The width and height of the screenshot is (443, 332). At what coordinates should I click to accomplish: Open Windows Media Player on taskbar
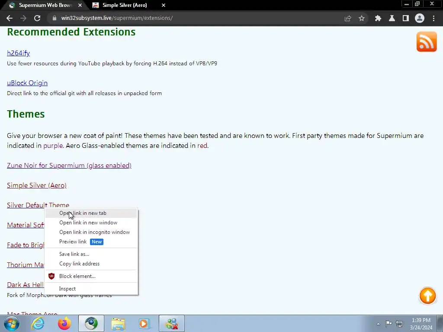(x=144, y=323)
